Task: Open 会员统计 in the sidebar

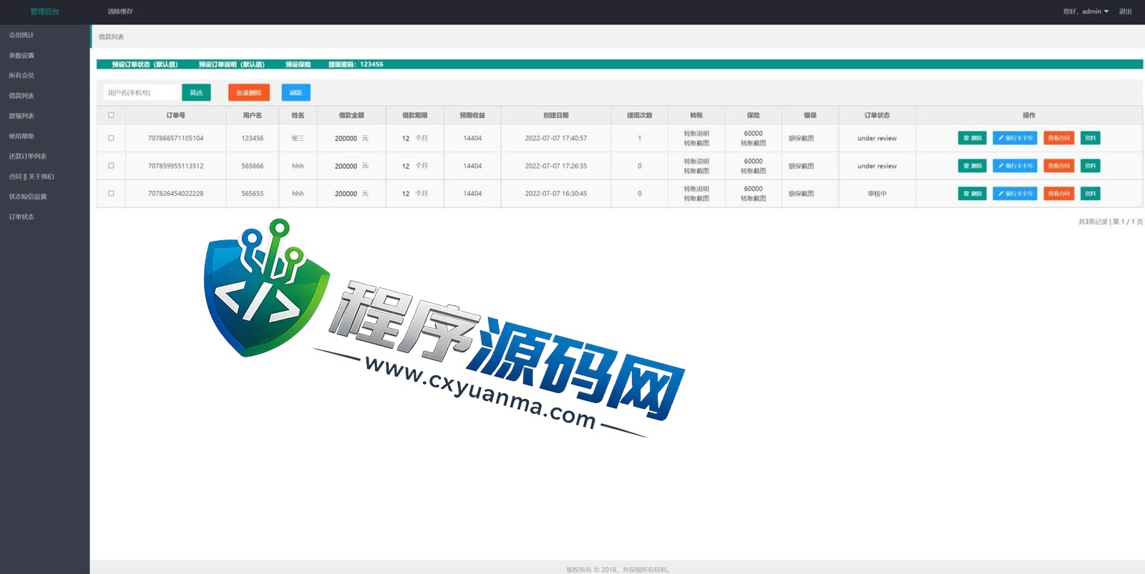Action: 21,35
